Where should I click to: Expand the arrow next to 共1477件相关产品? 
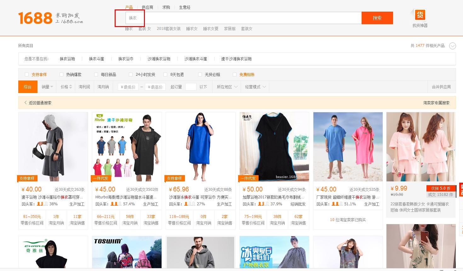tap(453, 46)
